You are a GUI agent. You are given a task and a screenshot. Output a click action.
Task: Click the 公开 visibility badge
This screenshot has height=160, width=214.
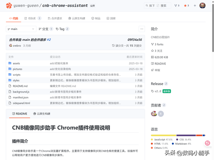tap(93, 6)
